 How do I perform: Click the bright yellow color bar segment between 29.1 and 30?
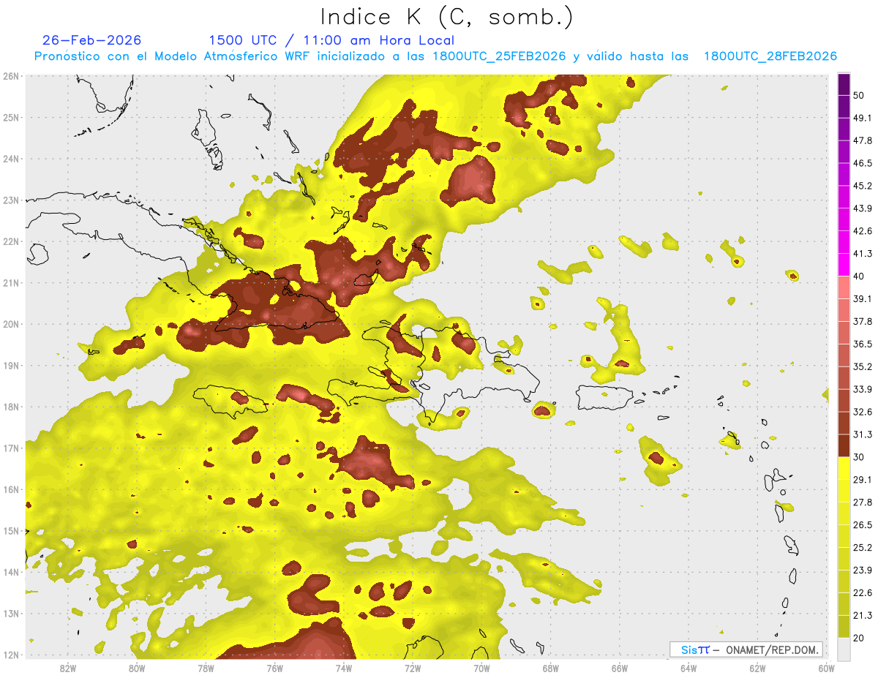pos(844,468)
